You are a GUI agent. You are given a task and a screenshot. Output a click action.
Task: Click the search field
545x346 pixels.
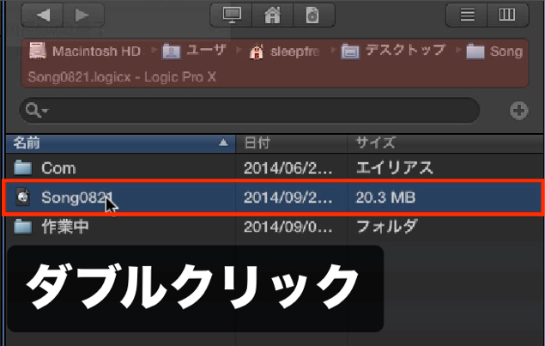pyautogui.click(x=250, y=111)
